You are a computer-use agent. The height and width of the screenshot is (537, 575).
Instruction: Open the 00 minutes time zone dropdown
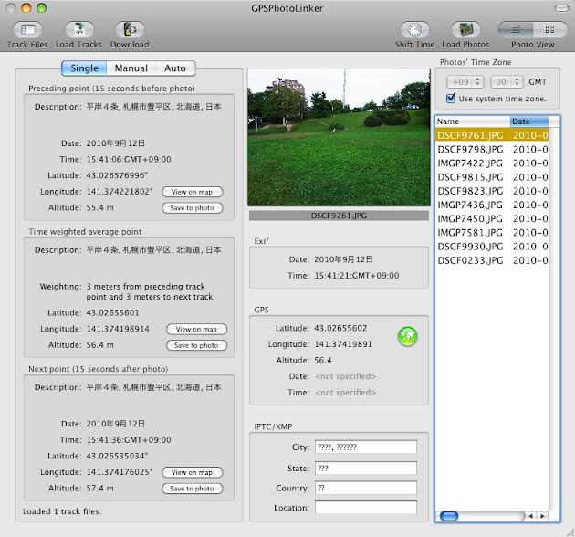508,81
